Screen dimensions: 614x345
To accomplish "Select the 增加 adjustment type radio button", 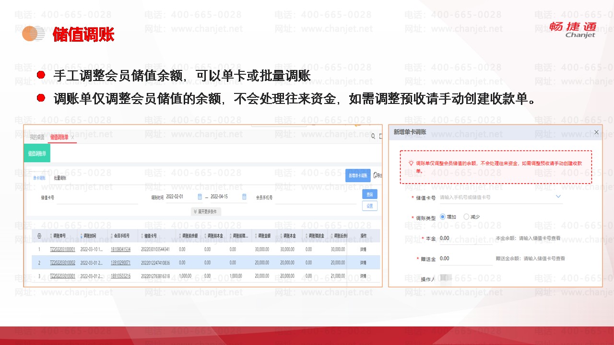I will 443,217.
